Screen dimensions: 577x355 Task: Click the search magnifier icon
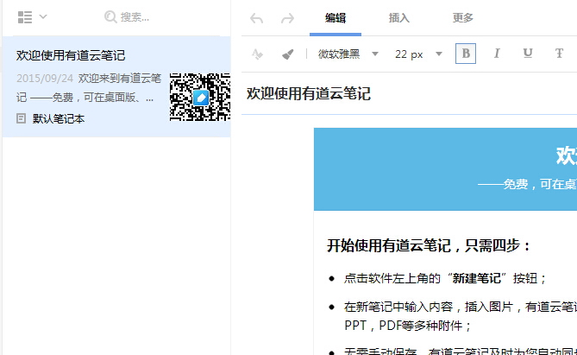[x=110, y=17]
